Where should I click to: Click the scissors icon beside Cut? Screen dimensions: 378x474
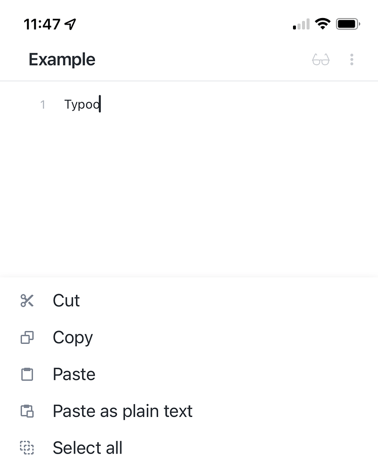coord(27,301)
